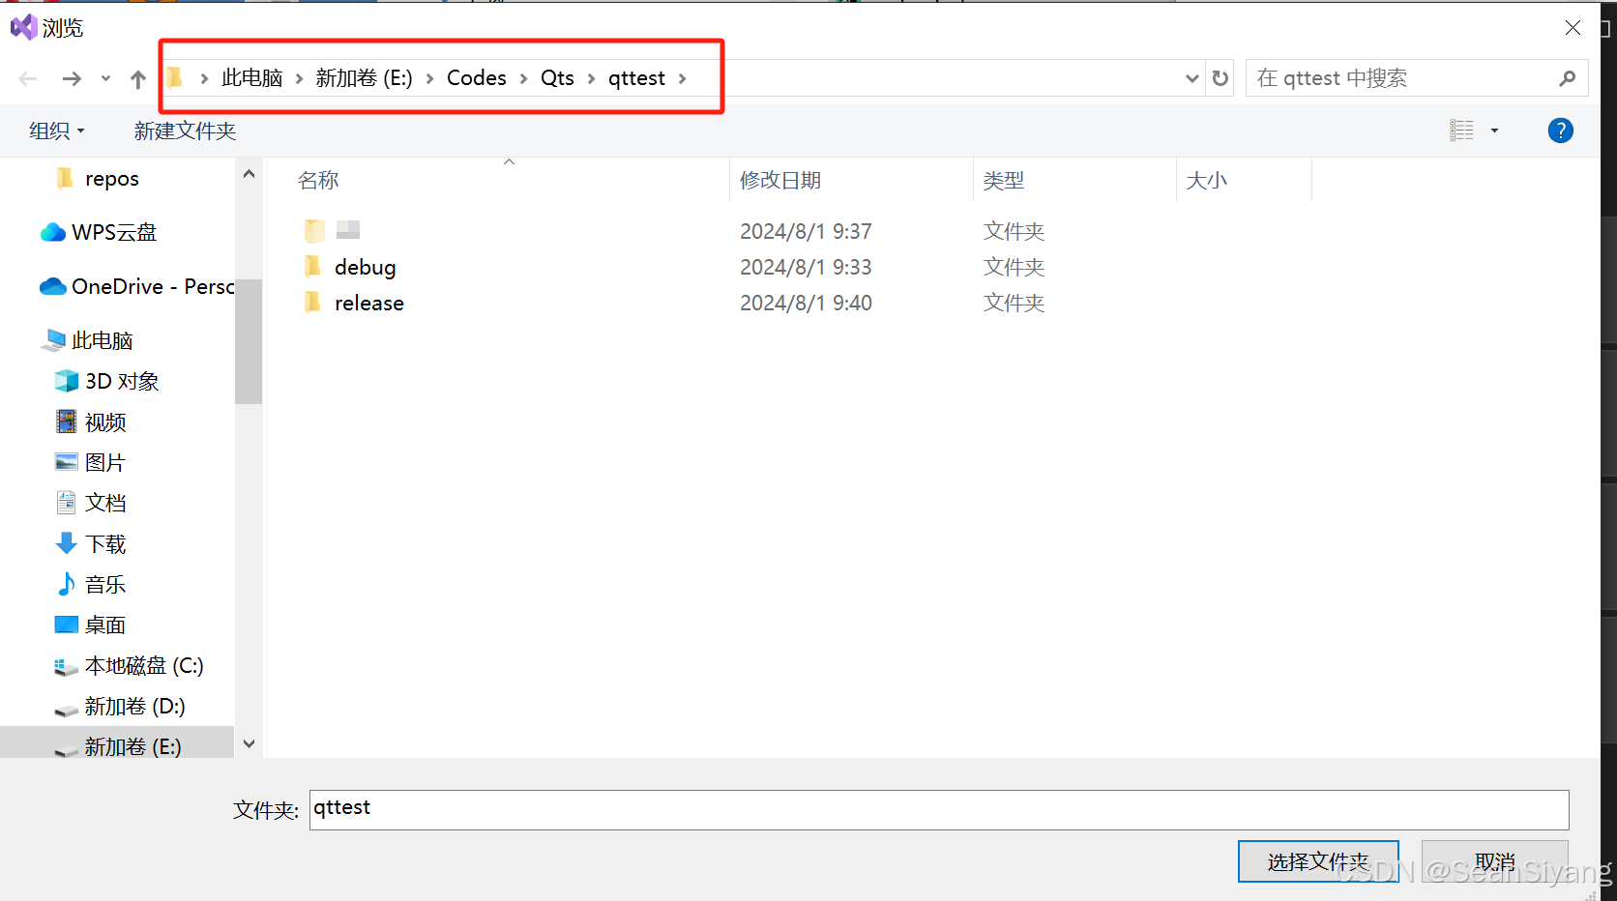Viewport: 1617px width, 901px height.
Task: Go back with the left arrow
Action: tap(28, 78)
